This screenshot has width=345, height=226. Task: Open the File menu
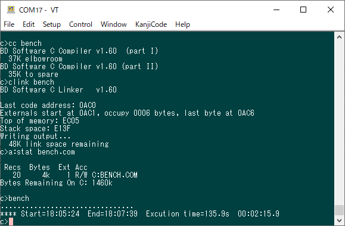point(9,24)
